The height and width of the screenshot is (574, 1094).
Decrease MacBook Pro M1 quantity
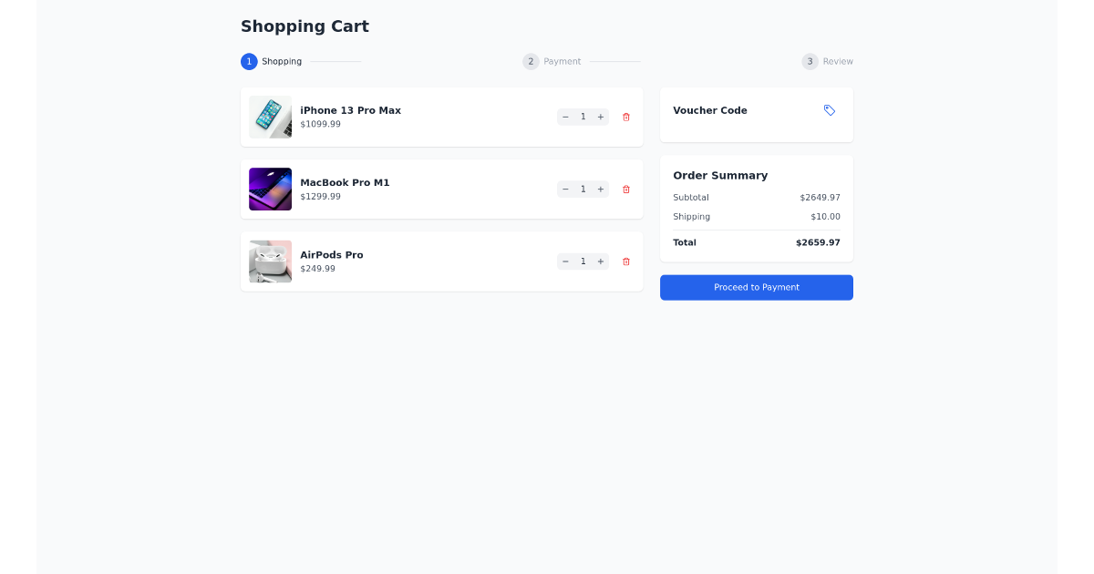point(565,189)
